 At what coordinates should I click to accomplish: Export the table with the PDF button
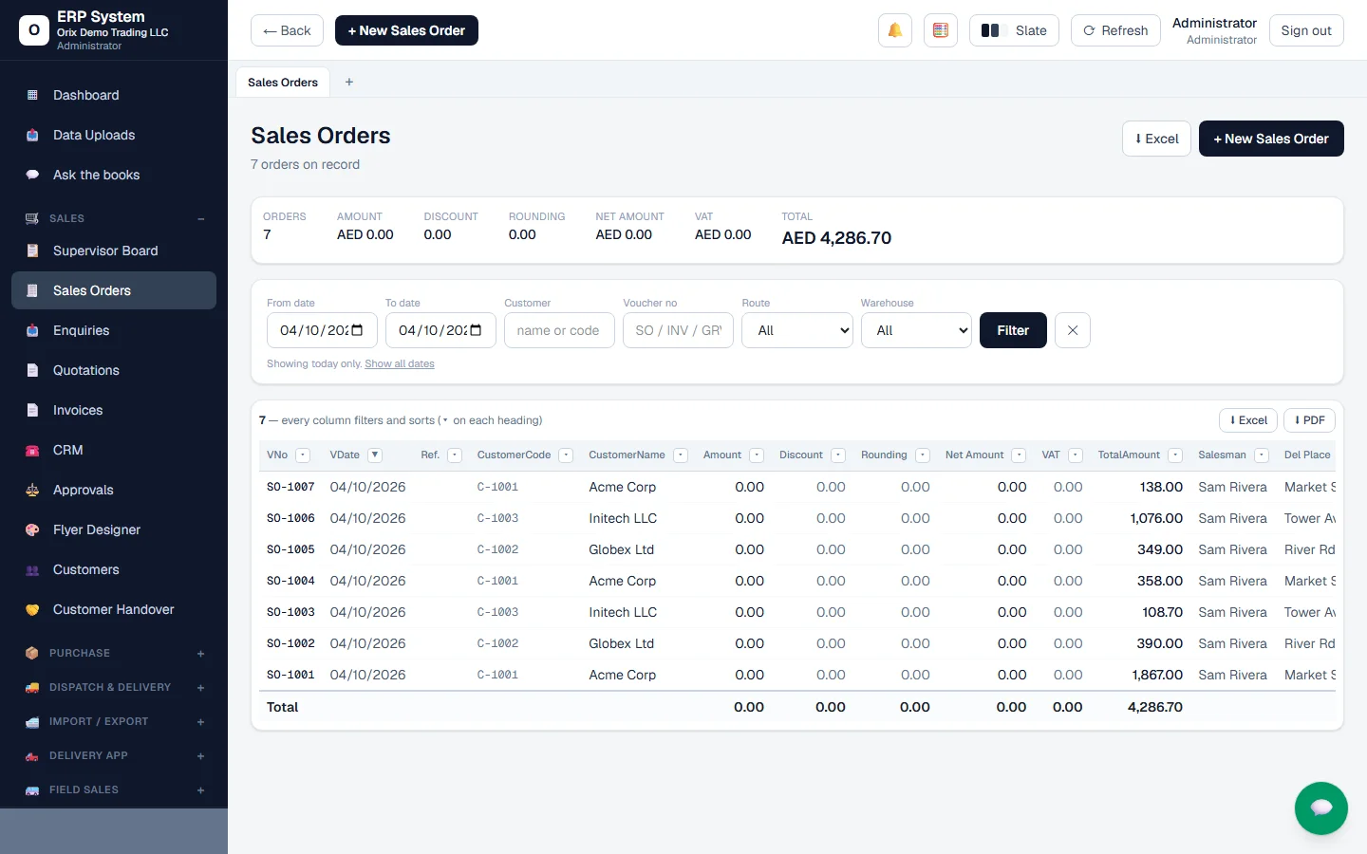coord(1309,420)
